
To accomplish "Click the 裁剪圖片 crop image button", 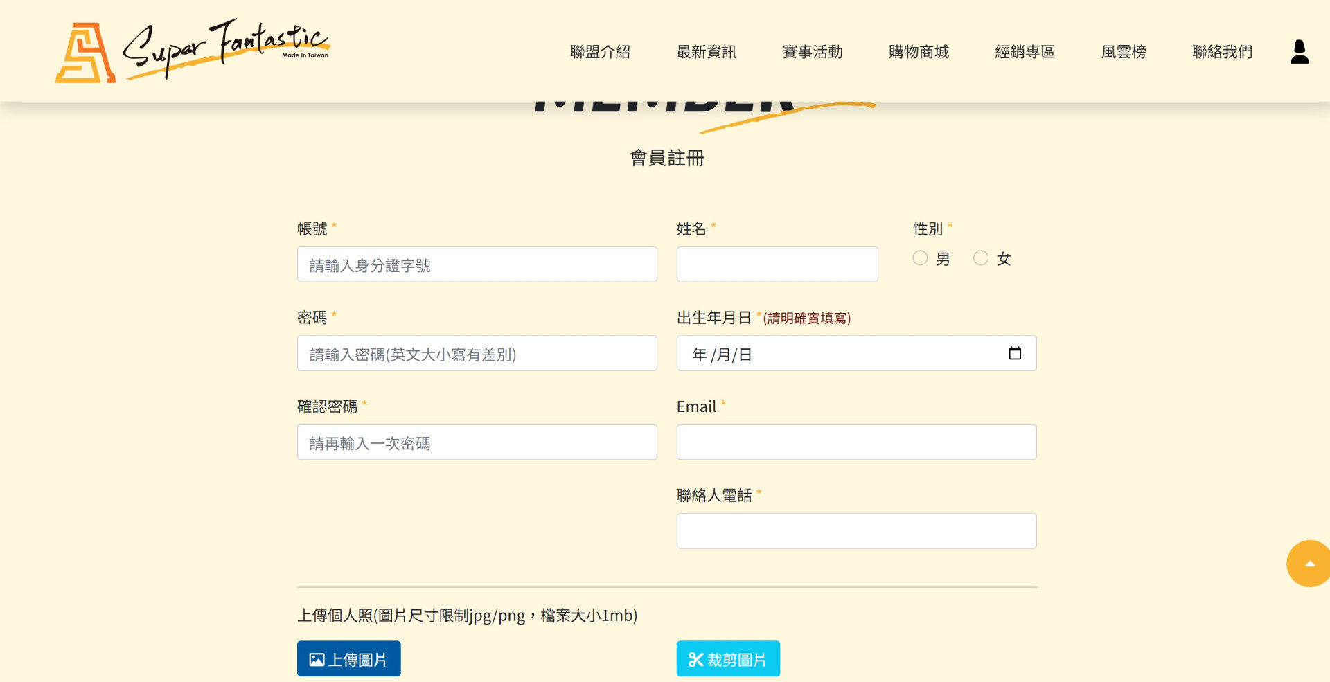I will [728, 658].
